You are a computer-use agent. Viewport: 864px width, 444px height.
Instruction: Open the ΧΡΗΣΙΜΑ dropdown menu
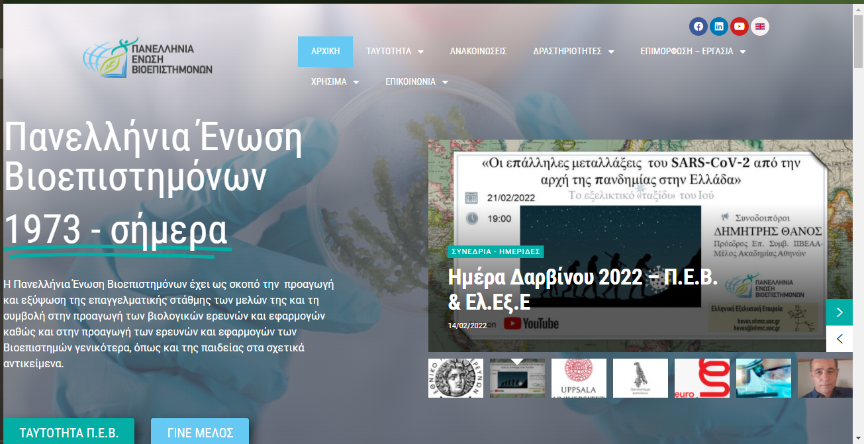point(335,82)
